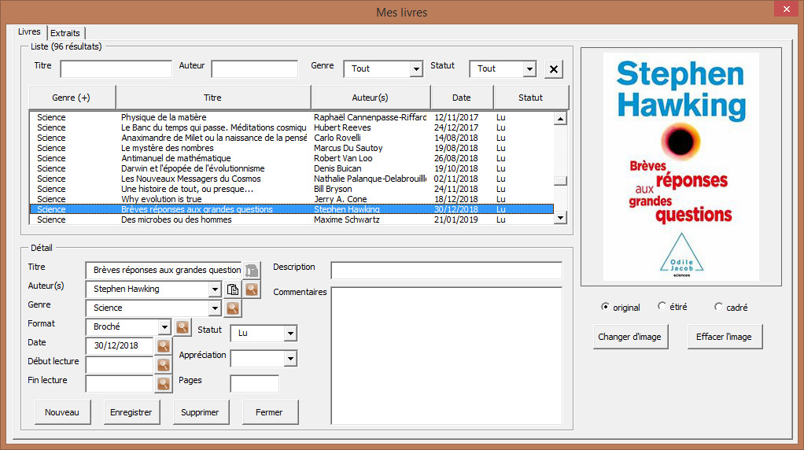
Task: Click the Titre detail field with book title
Action: point(164,270)
